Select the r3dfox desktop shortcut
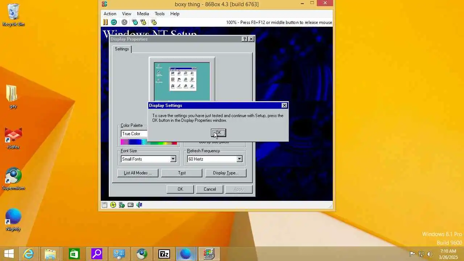 [13, 138]
